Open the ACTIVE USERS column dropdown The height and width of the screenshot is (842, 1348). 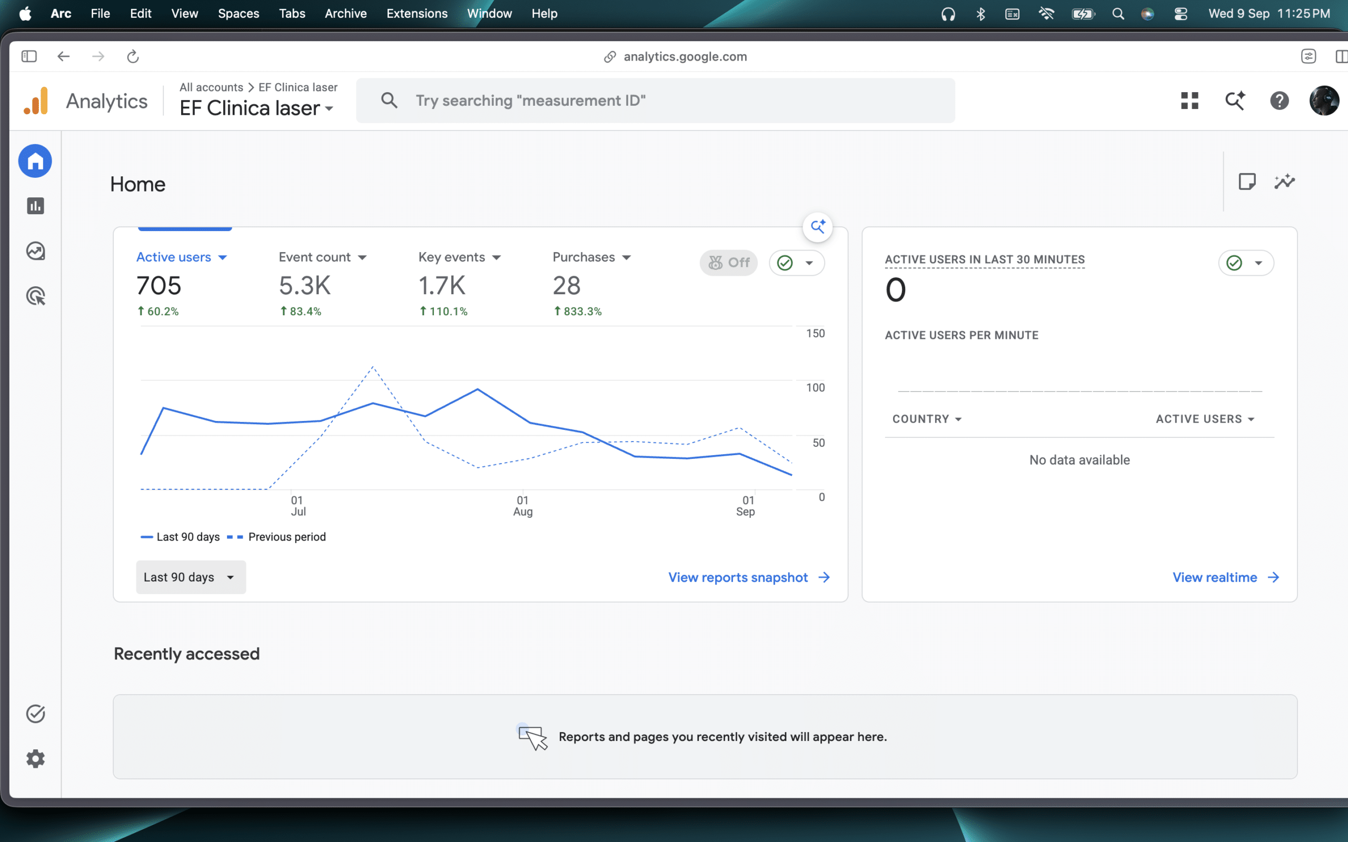click(x=1205, y=419)
